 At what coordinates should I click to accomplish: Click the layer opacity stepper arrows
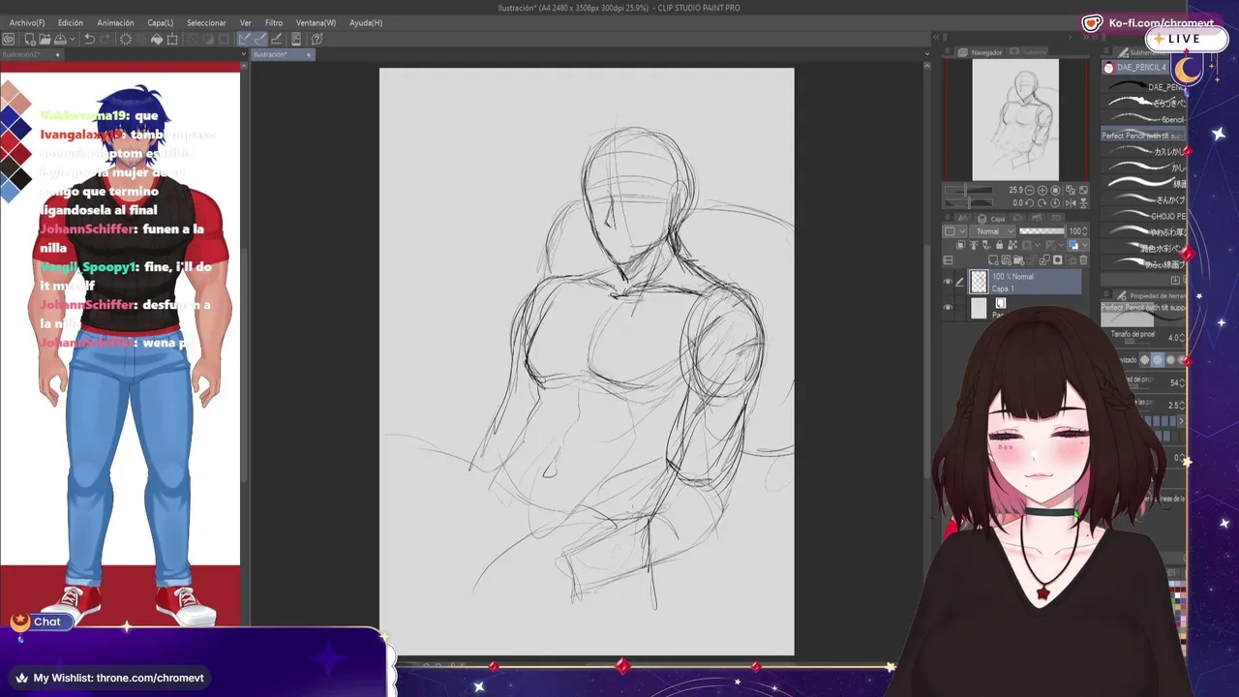pyautogui.click(x=1085, y=231)
